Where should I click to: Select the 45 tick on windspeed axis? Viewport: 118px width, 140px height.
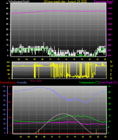pyautogui.click(x=7, y=9)
